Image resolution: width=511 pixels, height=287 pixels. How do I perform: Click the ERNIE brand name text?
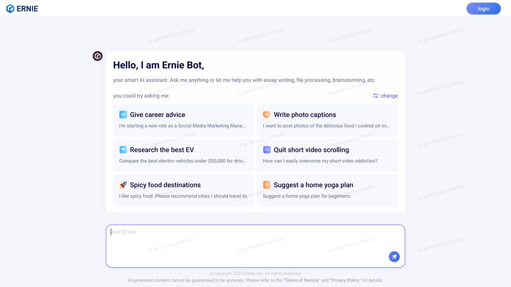point(27,9)
